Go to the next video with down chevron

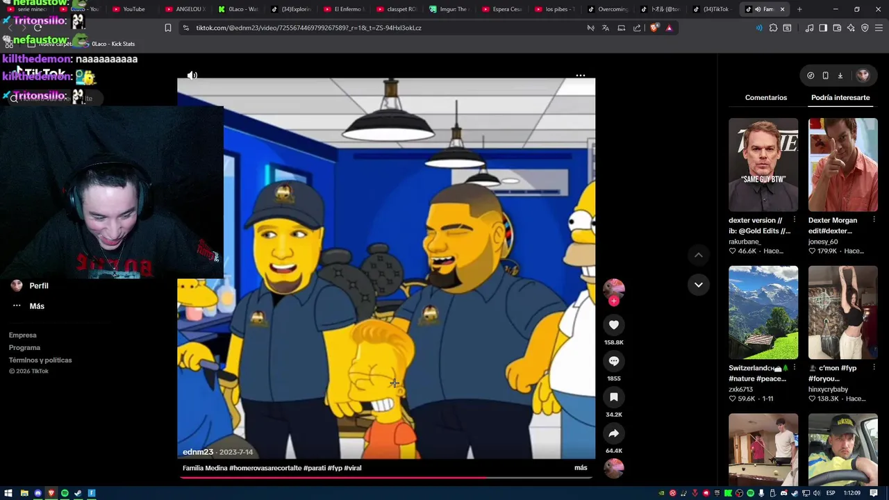pos(699,285)
